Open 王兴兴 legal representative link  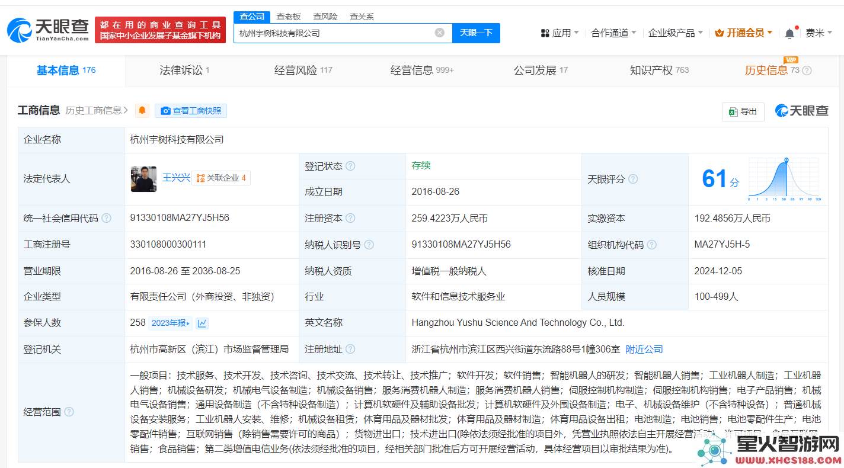176,178
